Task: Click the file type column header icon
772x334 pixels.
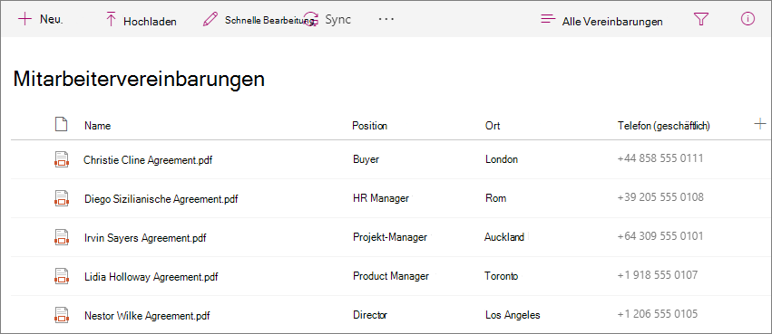Action: pos(61,125)
